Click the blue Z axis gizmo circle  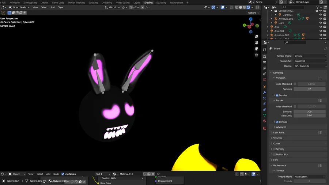tap(251, 19)
